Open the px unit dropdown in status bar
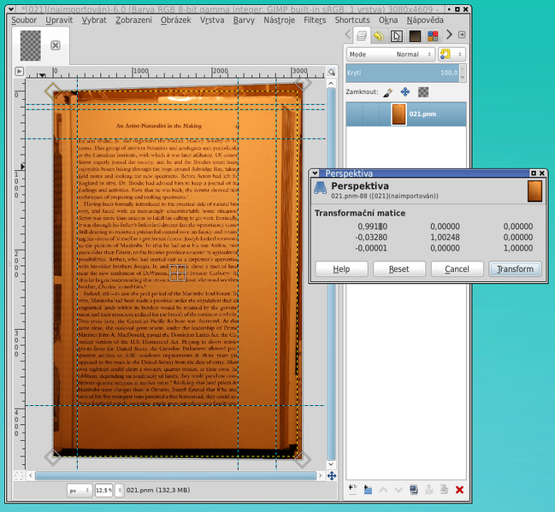The width and height of the screenshot is (555, 512). pyautogui.click(x=80, y=491)
